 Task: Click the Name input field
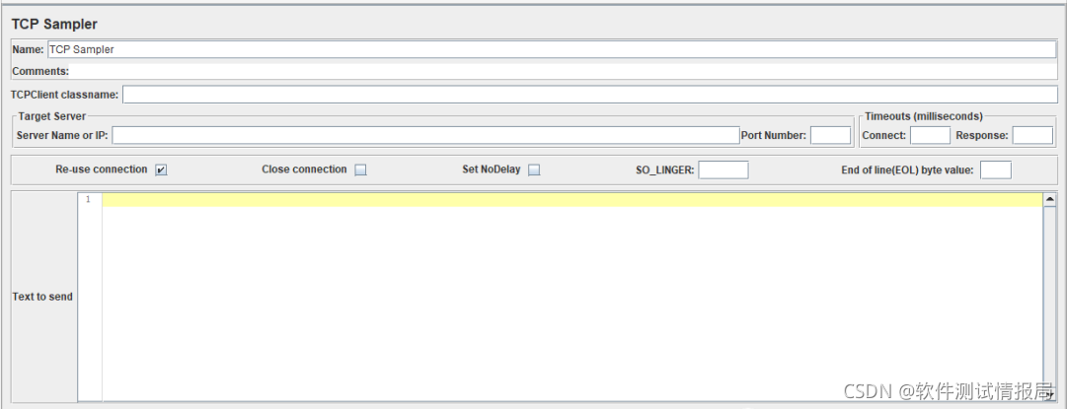pyautogui.click(x=552, y=49)
